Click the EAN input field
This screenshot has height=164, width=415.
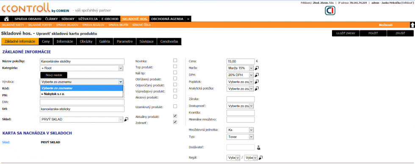pos(82,102)
